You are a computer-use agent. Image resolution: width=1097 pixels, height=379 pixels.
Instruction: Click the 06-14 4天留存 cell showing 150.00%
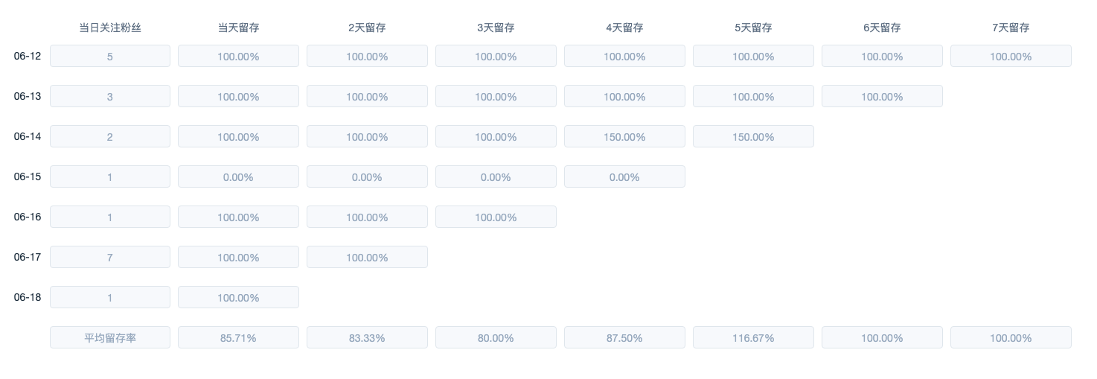pos(624,137)
